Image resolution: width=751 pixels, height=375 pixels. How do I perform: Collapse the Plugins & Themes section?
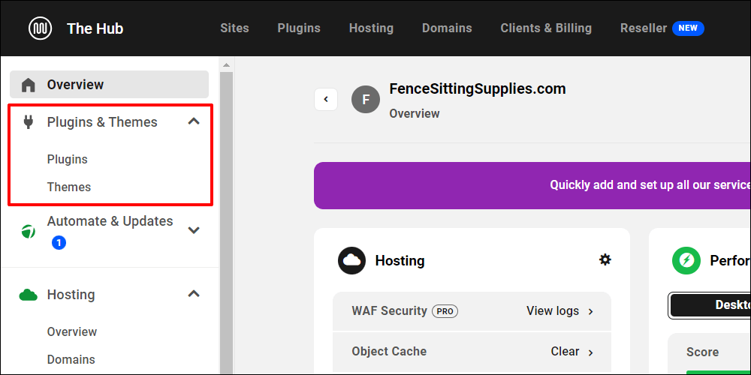tap(194, 121)
